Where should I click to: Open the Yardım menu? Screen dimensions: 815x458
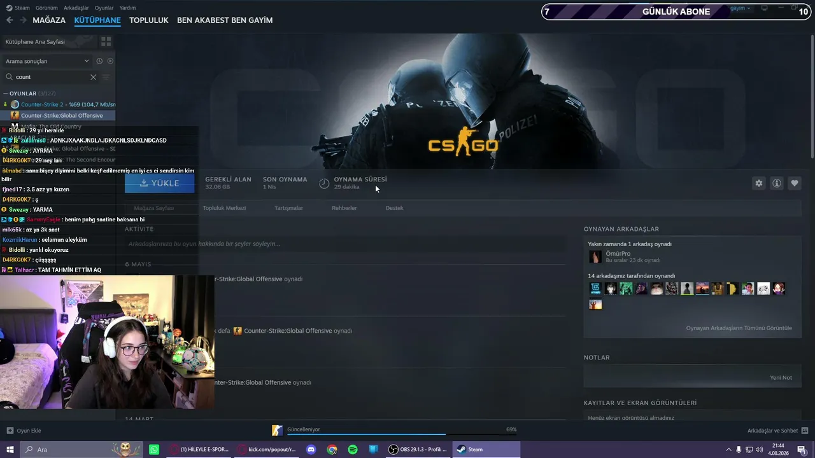[x=127, y=8]
